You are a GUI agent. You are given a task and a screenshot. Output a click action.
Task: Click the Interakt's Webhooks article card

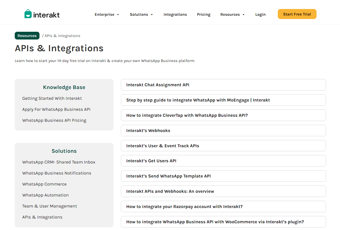tap(223, 130)
